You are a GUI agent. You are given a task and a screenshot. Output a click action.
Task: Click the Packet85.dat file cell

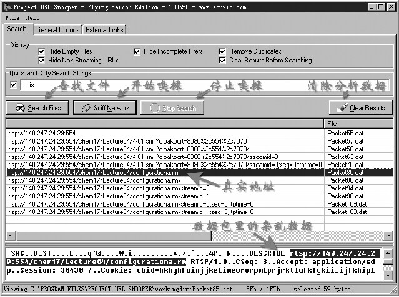tap(359, 172)
